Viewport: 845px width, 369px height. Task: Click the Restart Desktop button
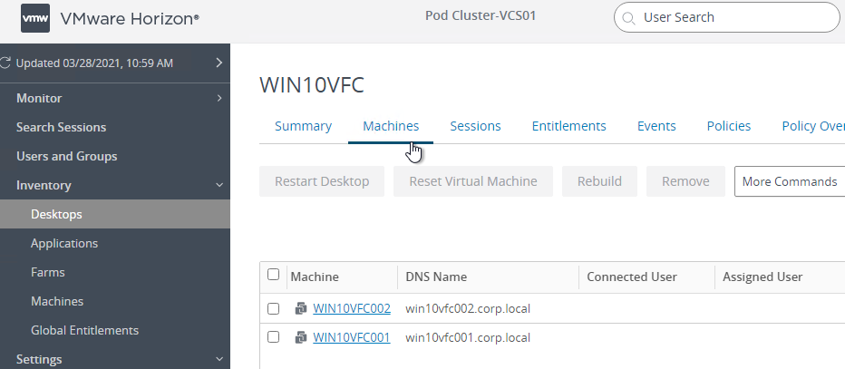click(322, 181)
